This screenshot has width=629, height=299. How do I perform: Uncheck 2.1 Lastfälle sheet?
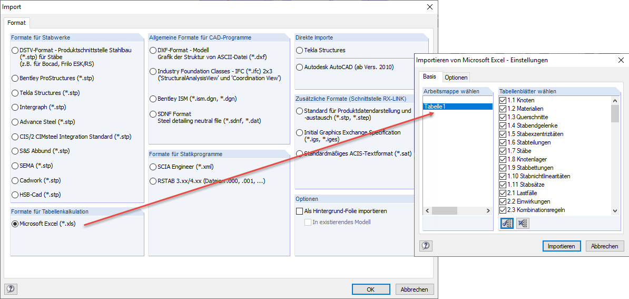point(503,193)
